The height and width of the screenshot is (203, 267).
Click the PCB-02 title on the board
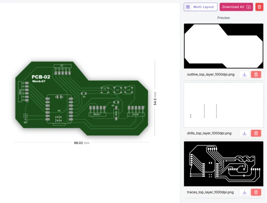click(41, 77)
